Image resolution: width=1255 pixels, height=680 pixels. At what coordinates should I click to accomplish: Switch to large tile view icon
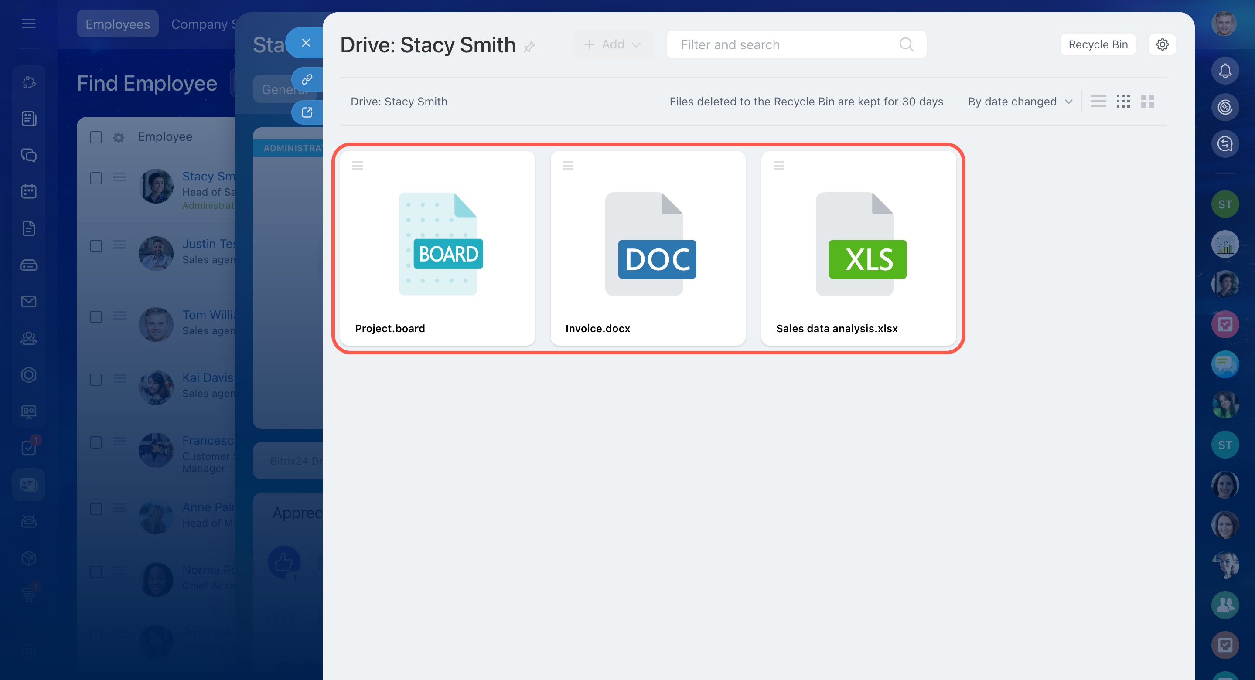1147,101
